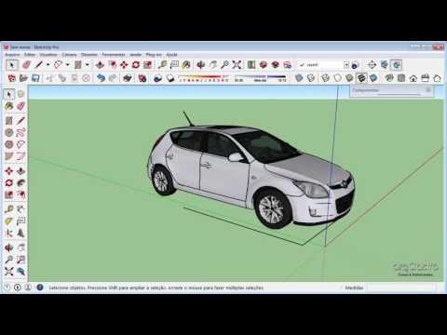Expand the Rectangle tool dropdown arrow
The image size is (447, 335).
[88, 65]
